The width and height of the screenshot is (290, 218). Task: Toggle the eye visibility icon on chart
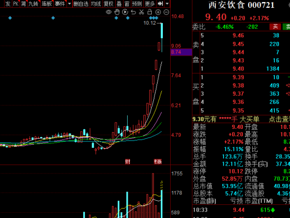coord(108,12)
